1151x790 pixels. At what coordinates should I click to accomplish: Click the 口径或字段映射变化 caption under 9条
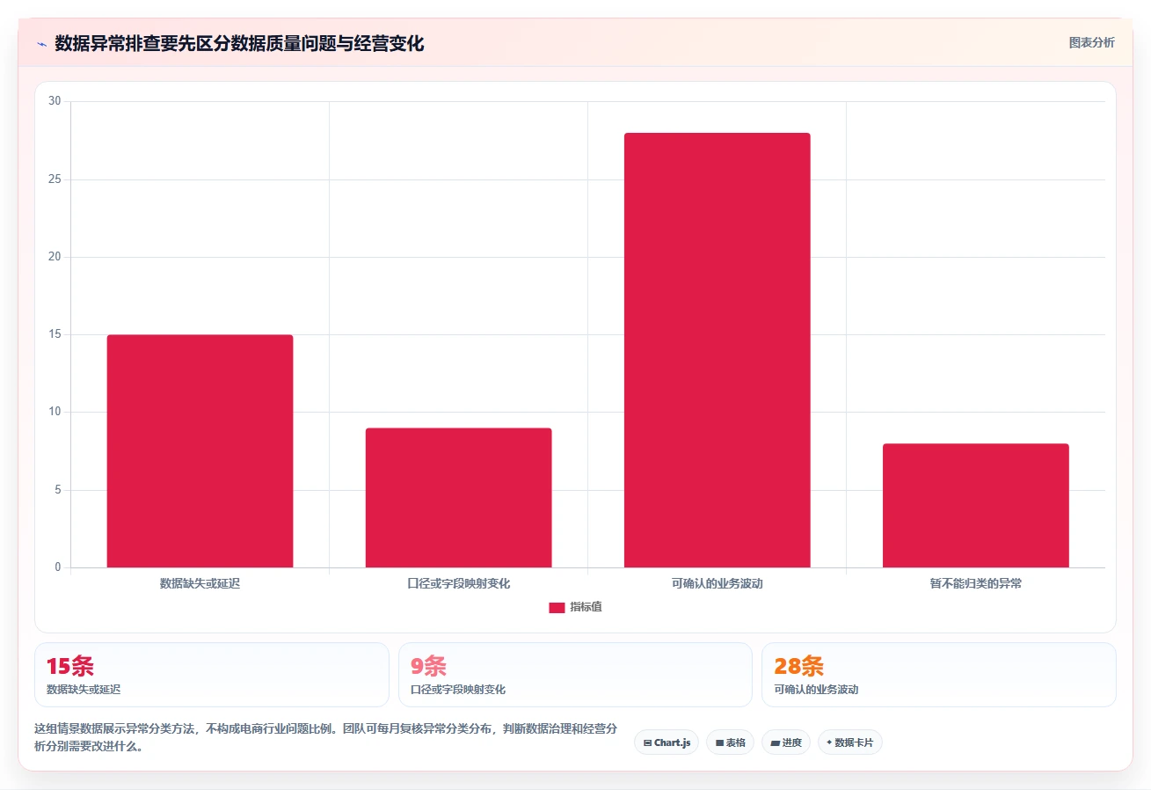(458, 690)
